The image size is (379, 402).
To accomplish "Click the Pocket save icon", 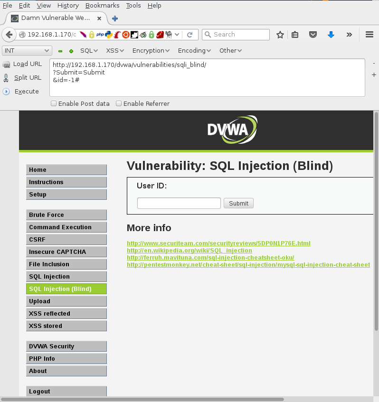I will tap(313, 35).
